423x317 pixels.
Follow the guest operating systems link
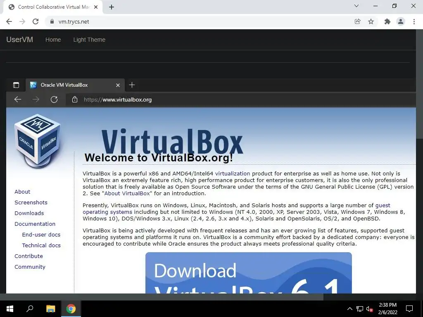pos(107,212)
